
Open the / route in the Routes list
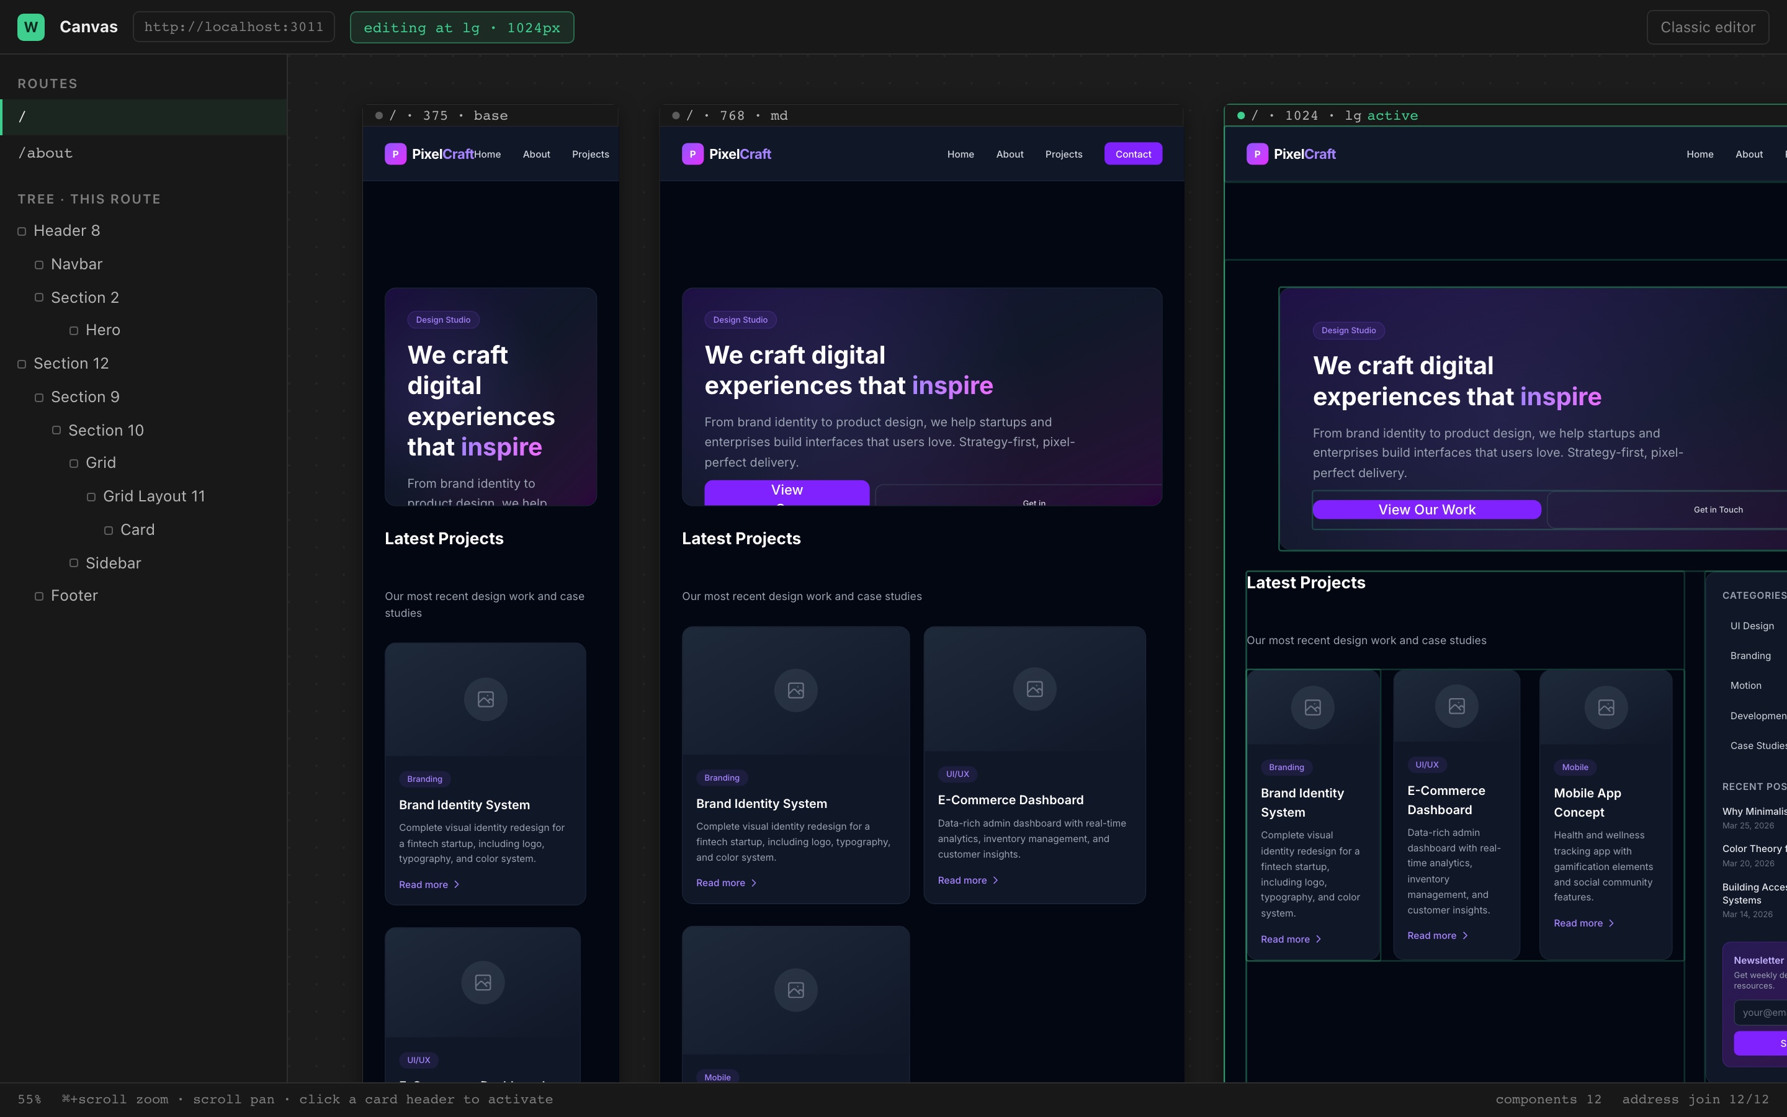(x=143, y=117)
